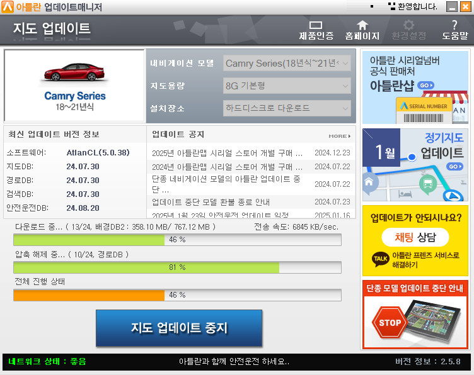The width and height of the screenshot is (474, 375).
Task: Open 아틀란 시리얼넘버 공식 판매처 banner
Action: click(415, 87)
